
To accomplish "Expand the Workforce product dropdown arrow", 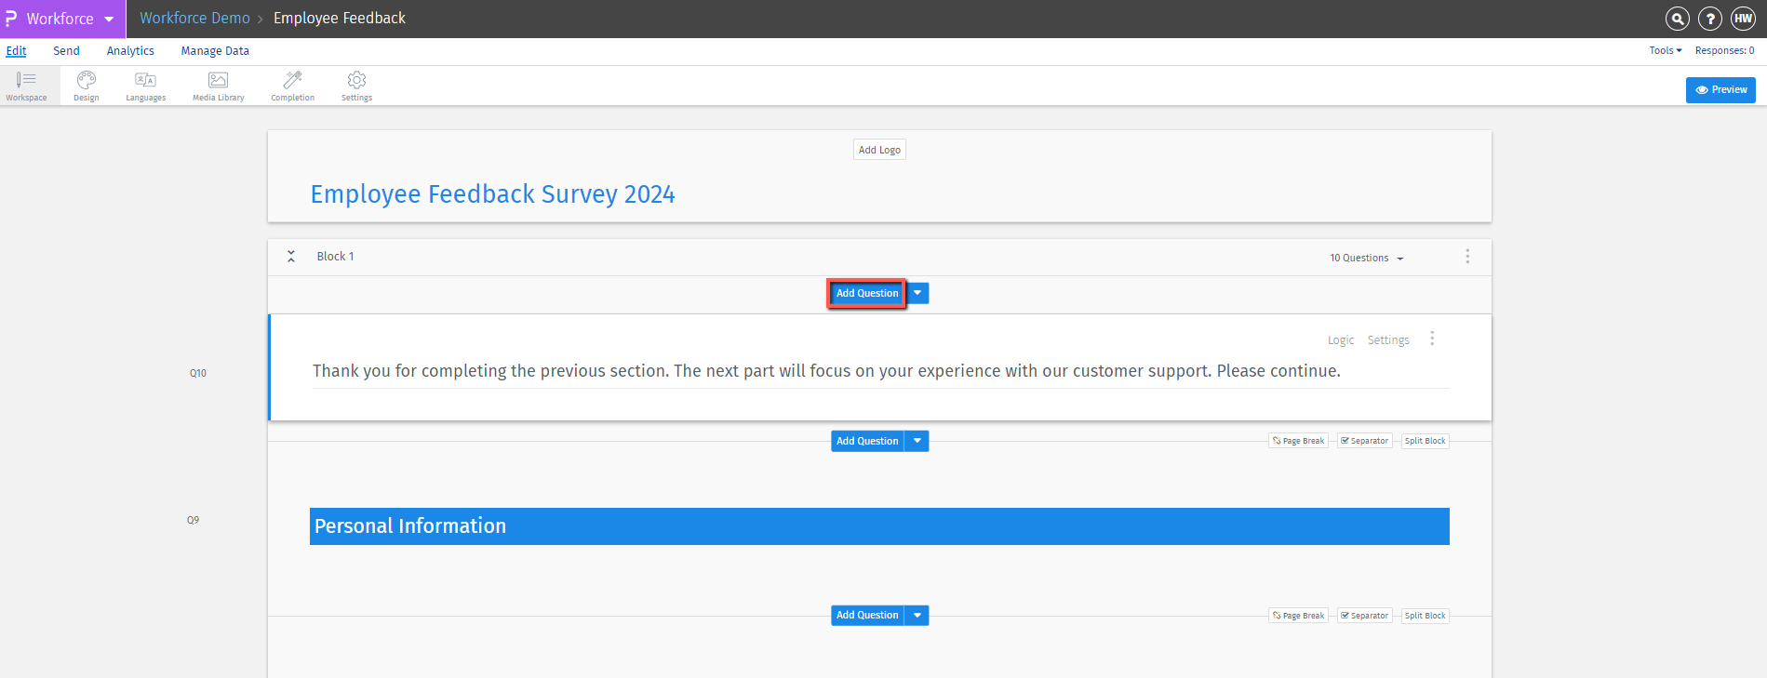I will coord(109,20).
